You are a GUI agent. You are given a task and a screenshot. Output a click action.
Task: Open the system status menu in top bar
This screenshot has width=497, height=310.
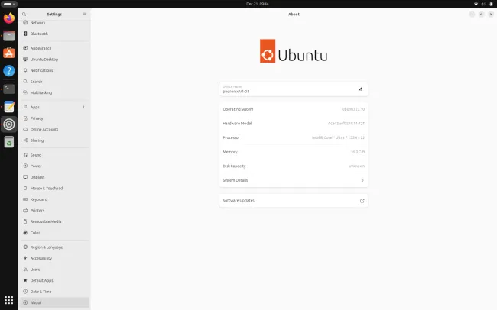pos(483,4)
